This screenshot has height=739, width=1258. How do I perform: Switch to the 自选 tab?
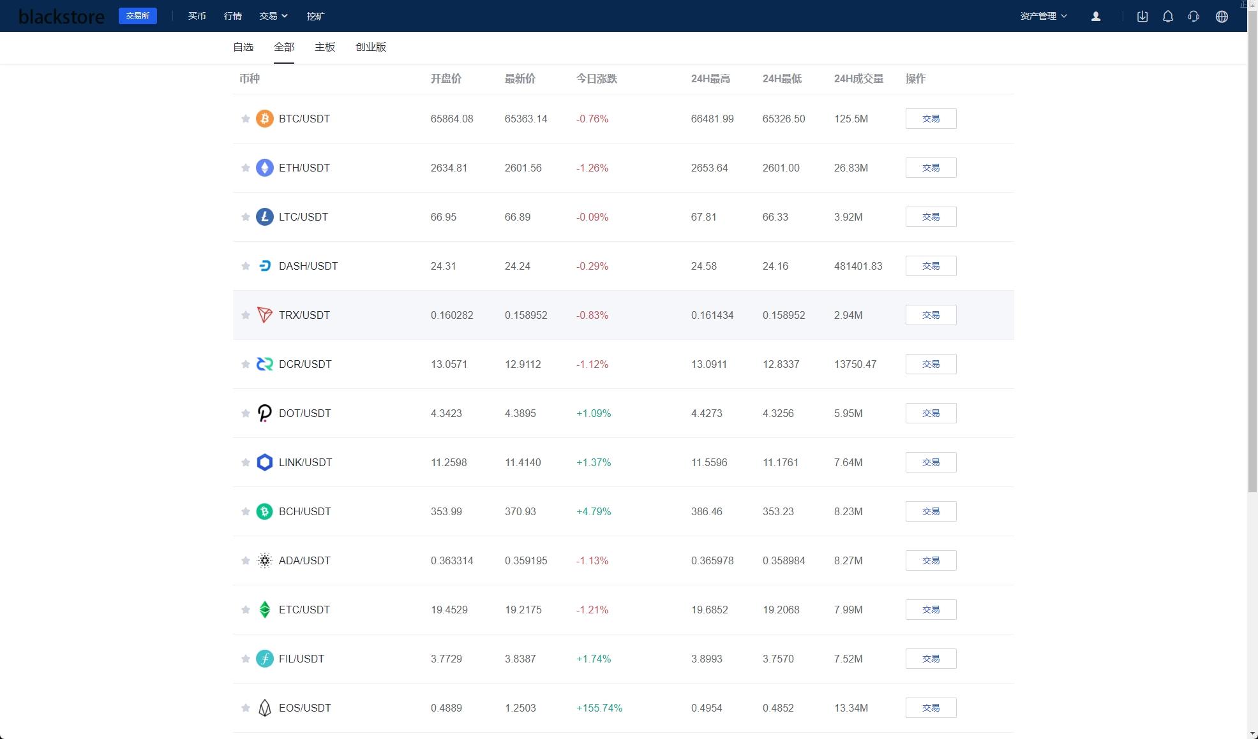coord(243,47)
